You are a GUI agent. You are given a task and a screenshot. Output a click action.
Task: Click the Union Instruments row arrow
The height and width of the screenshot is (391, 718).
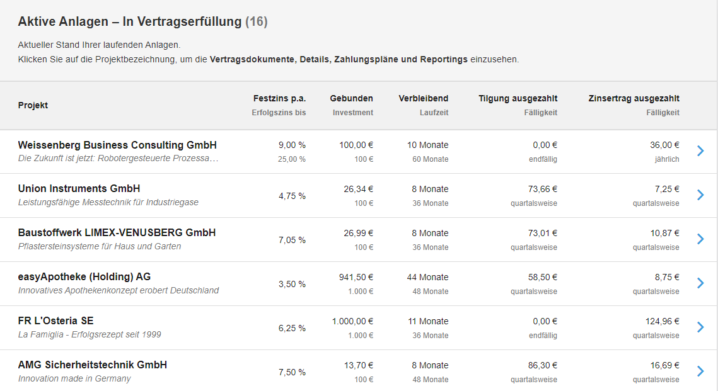pos(700,195)
